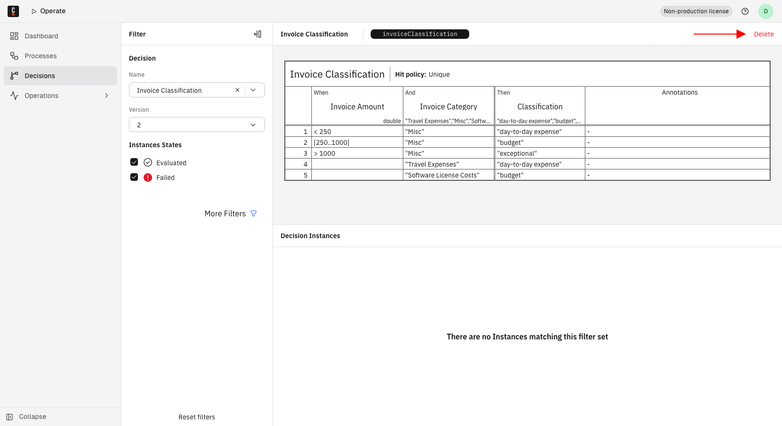
Task: Open the user avatar D menu
Action: coord(766,11)
